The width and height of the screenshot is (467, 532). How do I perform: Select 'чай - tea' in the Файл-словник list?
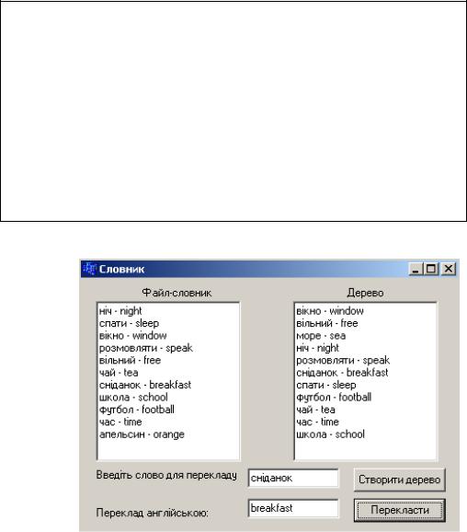pyautogui.click(x=119, y=373)
